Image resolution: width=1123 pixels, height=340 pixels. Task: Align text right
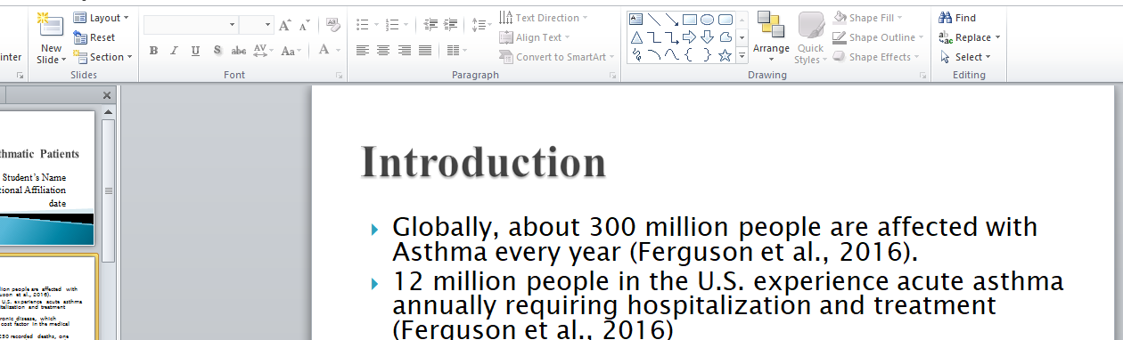pyautogui.click(x=405, y=51)
